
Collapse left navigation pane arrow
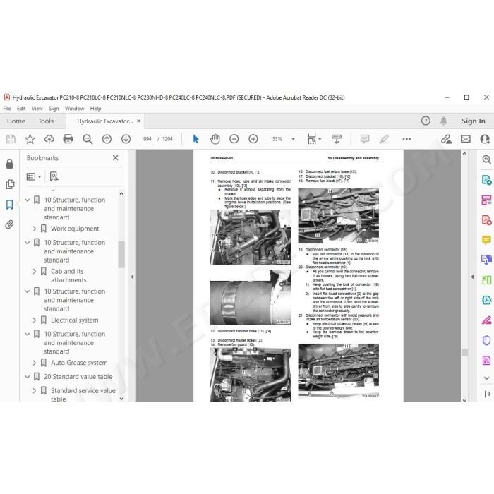[132, 277]
